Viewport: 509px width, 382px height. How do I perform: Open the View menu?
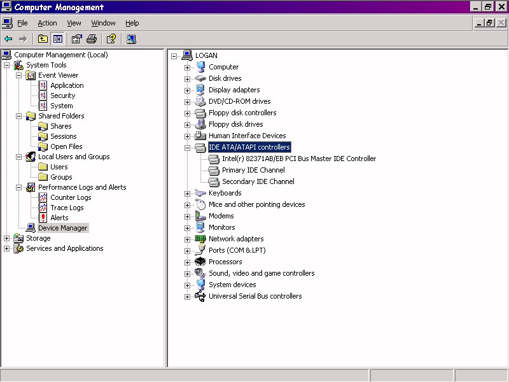(74, 23)
